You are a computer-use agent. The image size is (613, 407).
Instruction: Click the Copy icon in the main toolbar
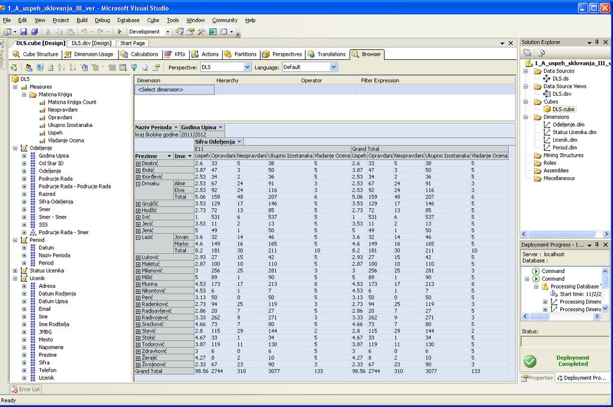pyautogui.click(x=59, y=32)
